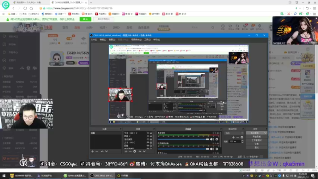
Task: Open OBS 查看(V) menu
Action: [x=112, y=39]
